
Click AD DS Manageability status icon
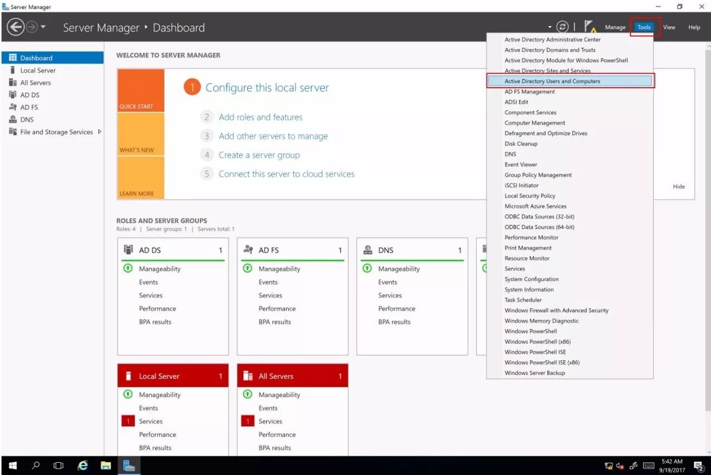tap(128, 268)
